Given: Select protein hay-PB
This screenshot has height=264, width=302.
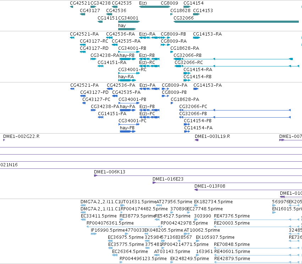Looking at the screenshot, I should (127, 128).
